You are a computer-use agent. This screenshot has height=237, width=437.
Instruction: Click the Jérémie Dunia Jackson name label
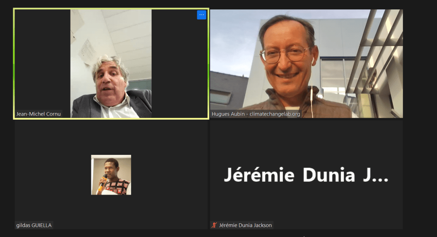(245, 225)
